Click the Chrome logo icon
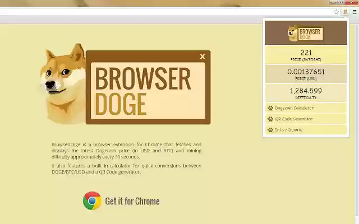359x224 pixels. tap(92, 200)
